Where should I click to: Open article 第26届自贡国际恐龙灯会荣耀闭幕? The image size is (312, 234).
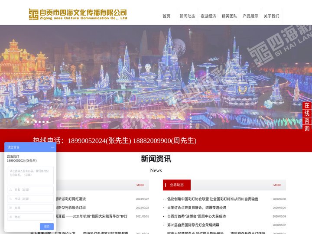pyautogui.click(x=193, y=225)
